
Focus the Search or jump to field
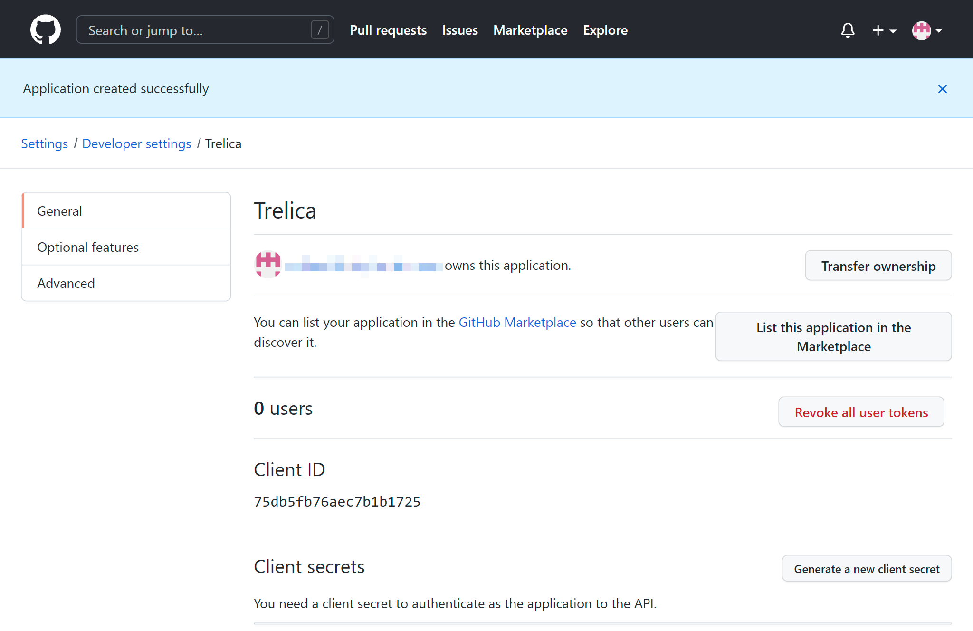[x=205, y=30]
